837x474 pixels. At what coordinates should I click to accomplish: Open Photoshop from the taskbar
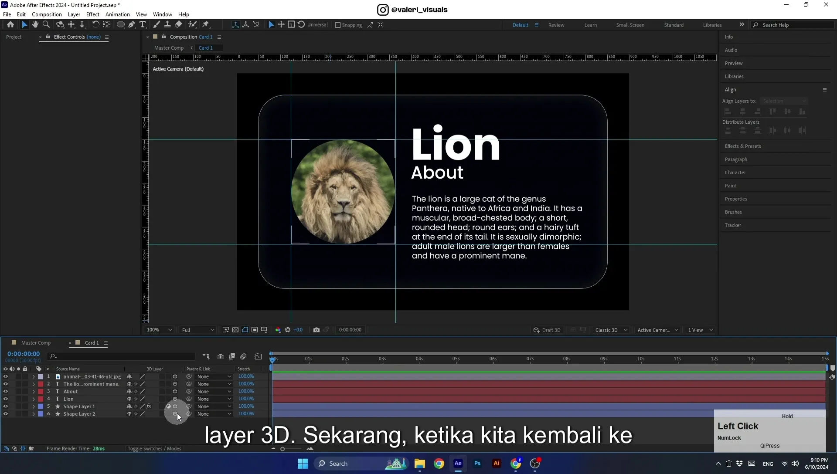[x=477, y=464]
